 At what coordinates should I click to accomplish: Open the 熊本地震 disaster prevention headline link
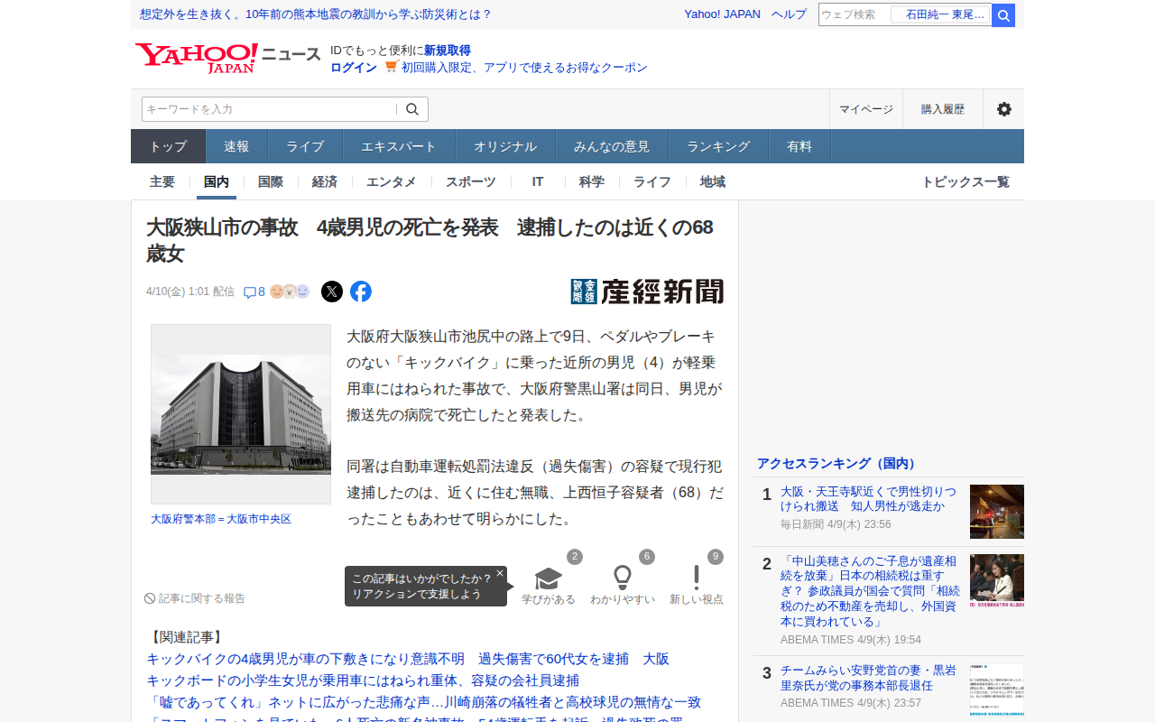[x=316, y=14]
